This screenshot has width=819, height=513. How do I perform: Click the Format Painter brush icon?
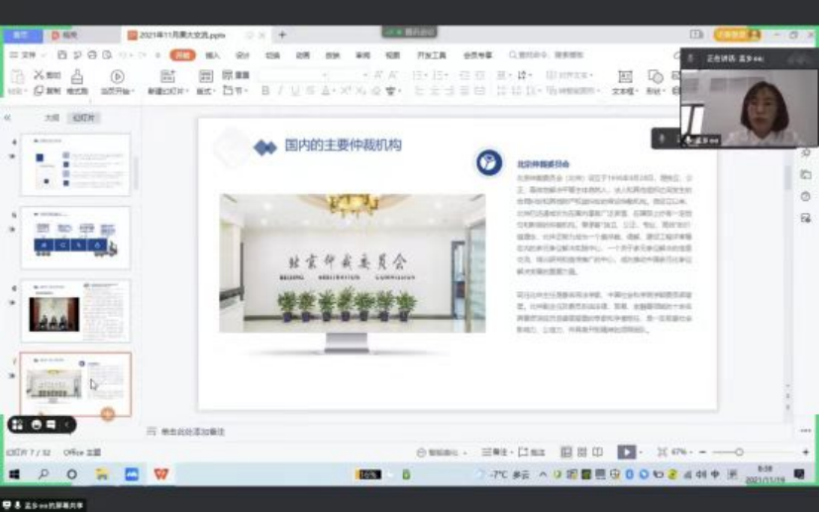[x=77, y=76]
